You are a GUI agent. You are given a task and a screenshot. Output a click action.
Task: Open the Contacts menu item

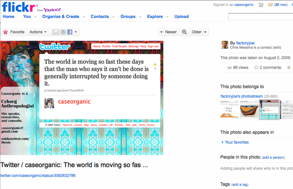tap(100, 16)
